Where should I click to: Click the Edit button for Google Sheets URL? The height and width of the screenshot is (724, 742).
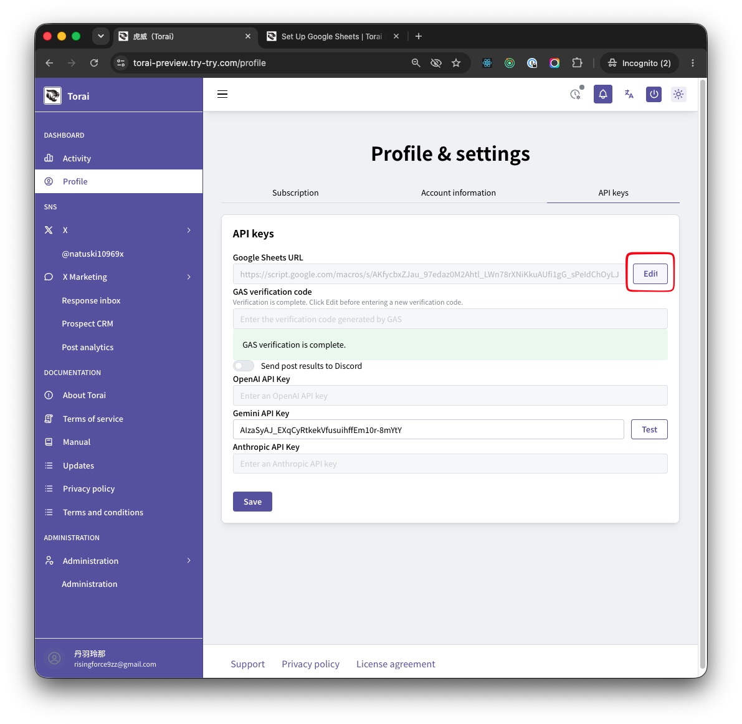coord(650,274)
